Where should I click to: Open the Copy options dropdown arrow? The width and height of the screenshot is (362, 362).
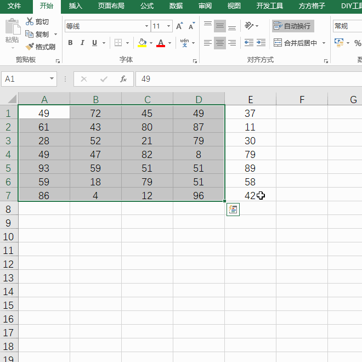point(55,34)
